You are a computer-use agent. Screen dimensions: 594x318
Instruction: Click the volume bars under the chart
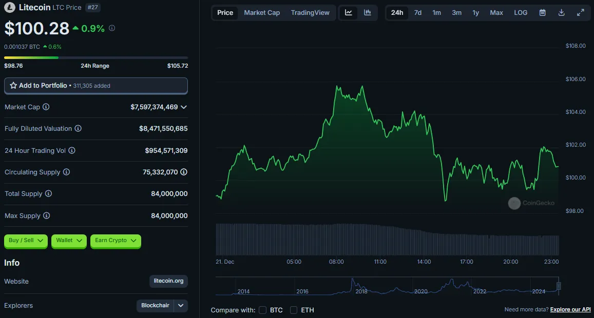pos(387,239)
